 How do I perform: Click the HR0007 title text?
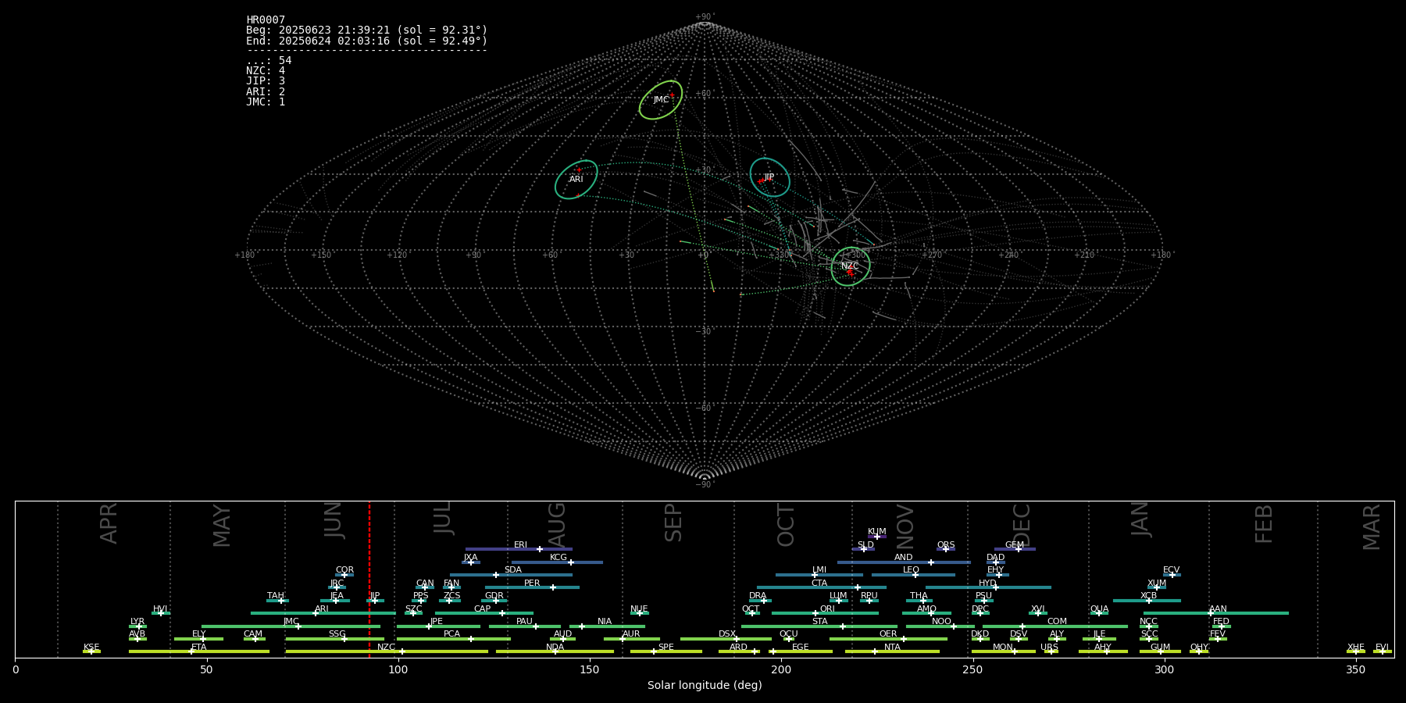tap(266, 20)
